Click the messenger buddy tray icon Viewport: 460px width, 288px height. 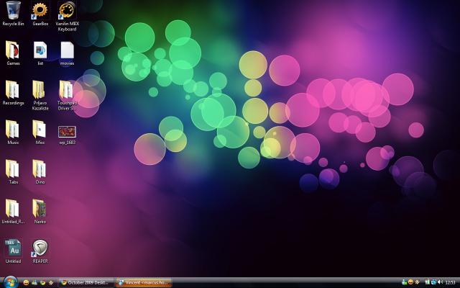(x=405, y=282)
